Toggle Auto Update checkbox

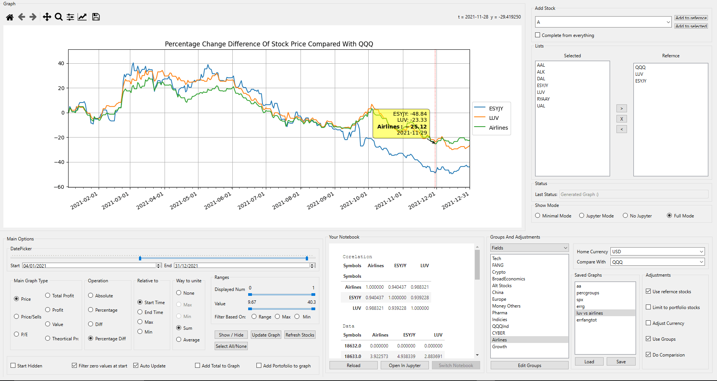coord(136,366)
